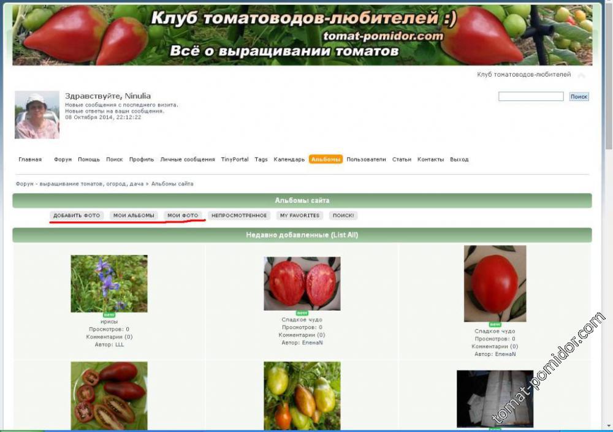Open Личные сообщения in the menu

point(188,159)
